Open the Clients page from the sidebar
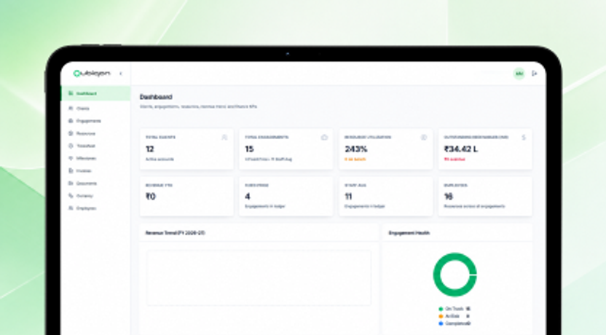Viewport: 606px width, 335px height. tap(95, 109)
